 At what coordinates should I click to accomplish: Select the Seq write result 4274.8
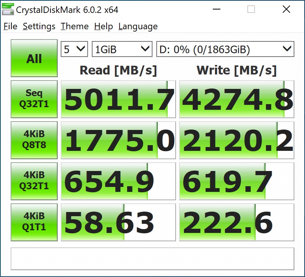tap(237, 99)
